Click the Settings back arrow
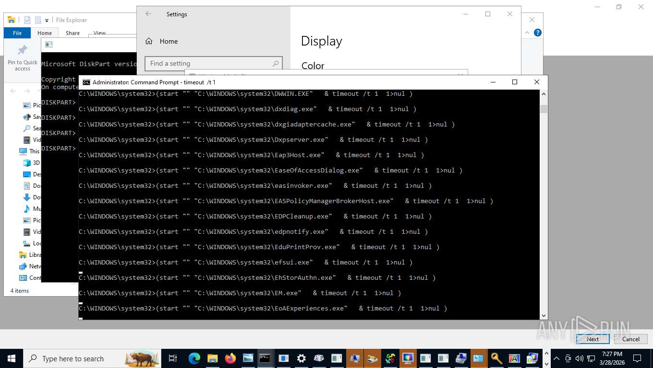The width and height of the screenshot is (653, 368). click(148, 14)
